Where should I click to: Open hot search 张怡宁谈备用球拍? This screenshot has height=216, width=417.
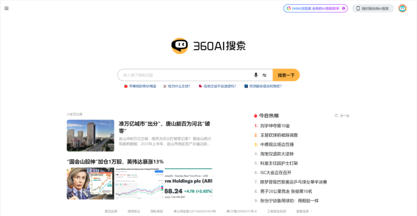pyautogui.click(x=289, y=201)
